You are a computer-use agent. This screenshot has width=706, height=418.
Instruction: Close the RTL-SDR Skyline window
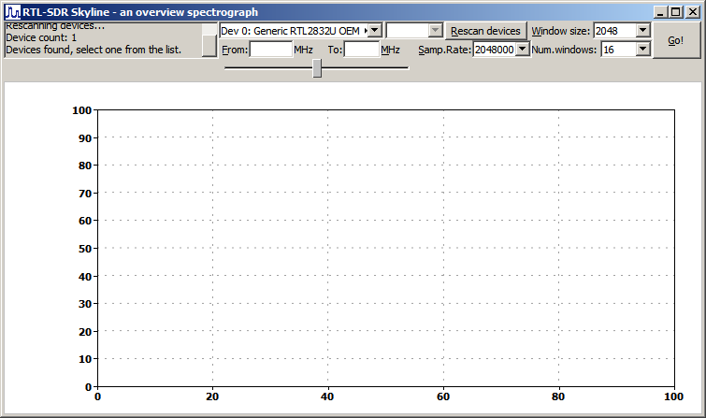[x=692, y=12]
